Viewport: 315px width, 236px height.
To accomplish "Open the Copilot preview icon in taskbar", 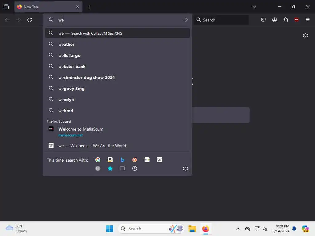I will [x=305, y=229].
